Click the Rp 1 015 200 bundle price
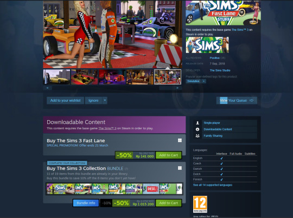 [x=143, y=204]
